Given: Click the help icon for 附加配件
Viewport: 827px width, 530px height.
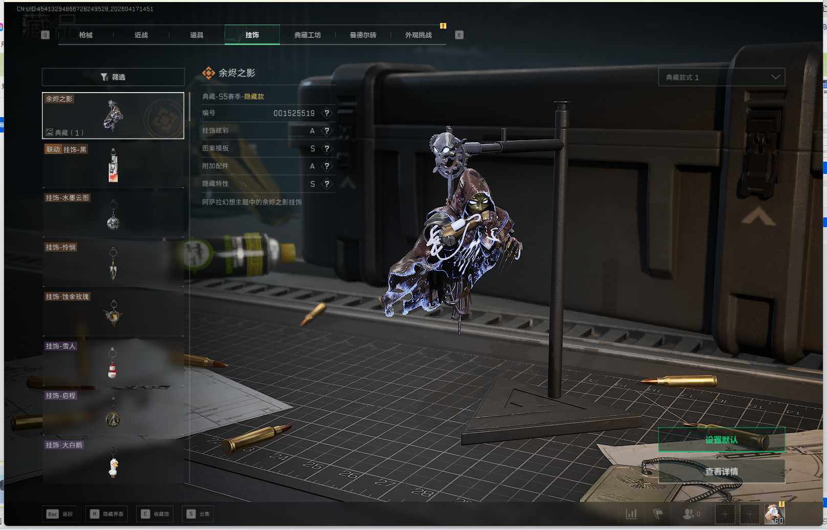Looking at the screenshot, I should [x=327, y=166].
